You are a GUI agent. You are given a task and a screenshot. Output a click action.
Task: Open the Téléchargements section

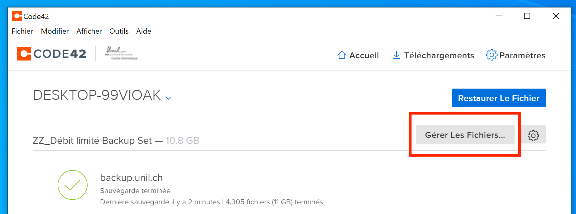click(439, 56)
